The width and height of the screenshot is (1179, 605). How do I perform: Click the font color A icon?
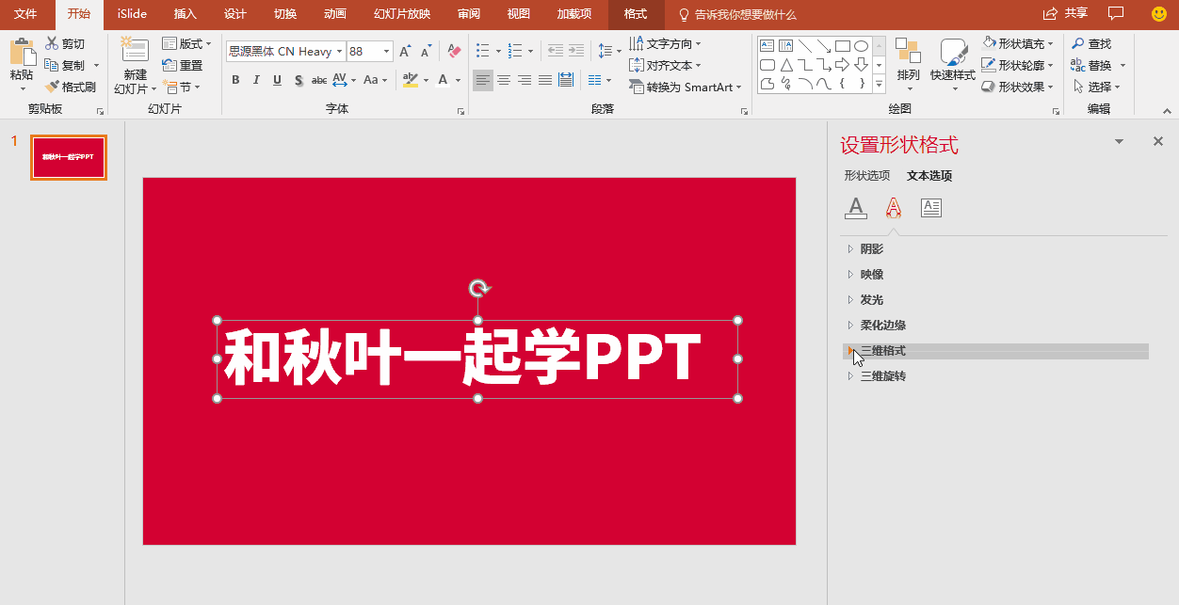click(x=443, y=80)
